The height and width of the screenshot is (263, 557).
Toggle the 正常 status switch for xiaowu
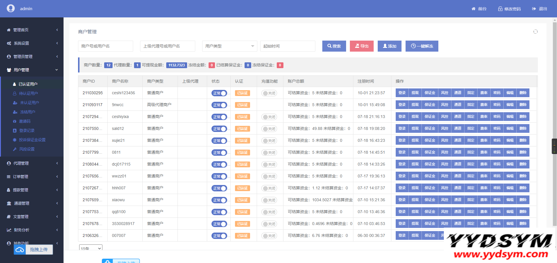coord(219,200)
